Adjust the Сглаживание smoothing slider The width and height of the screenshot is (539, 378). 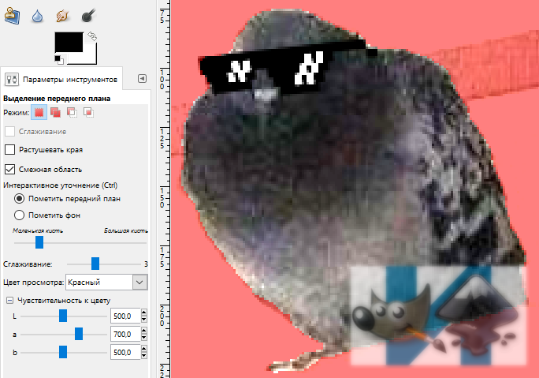[95, 264]
